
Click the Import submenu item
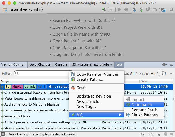[x=144, y=100]
